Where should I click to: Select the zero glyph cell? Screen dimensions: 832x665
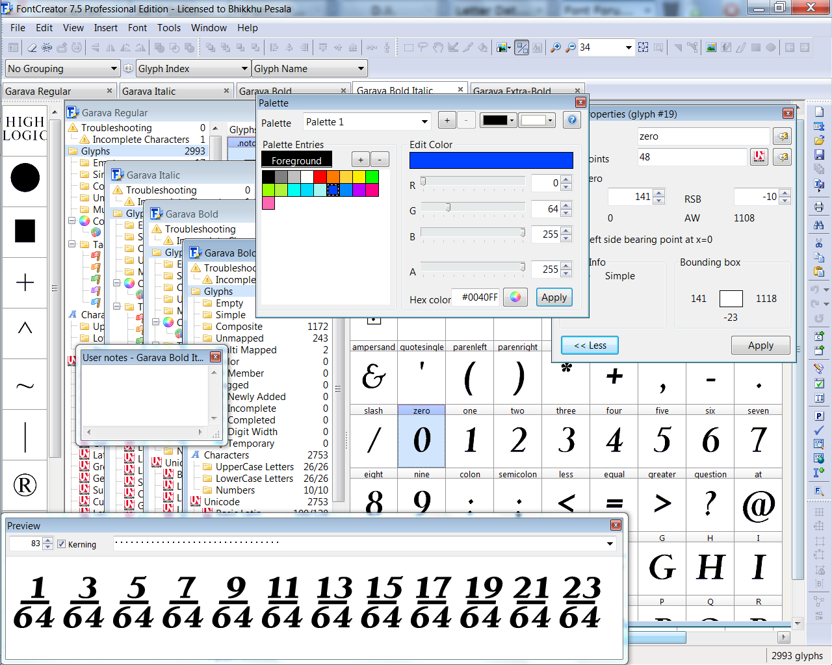[421, 436]
